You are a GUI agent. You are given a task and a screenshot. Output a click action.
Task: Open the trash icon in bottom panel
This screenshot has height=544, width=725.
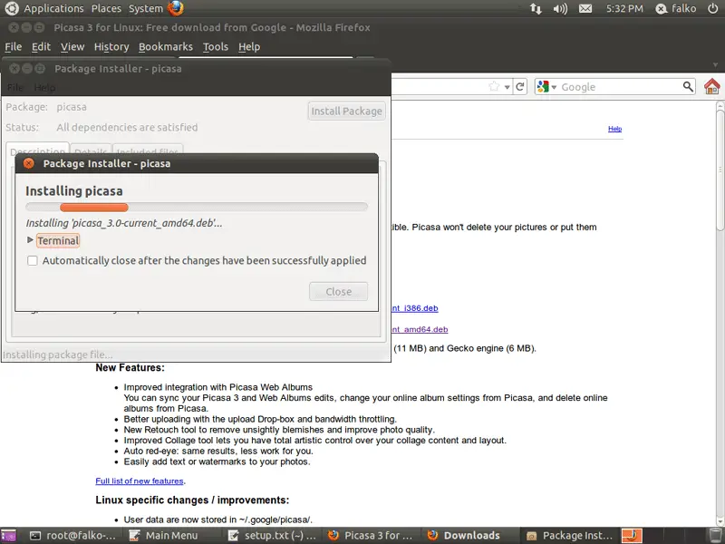pos(715,535)
